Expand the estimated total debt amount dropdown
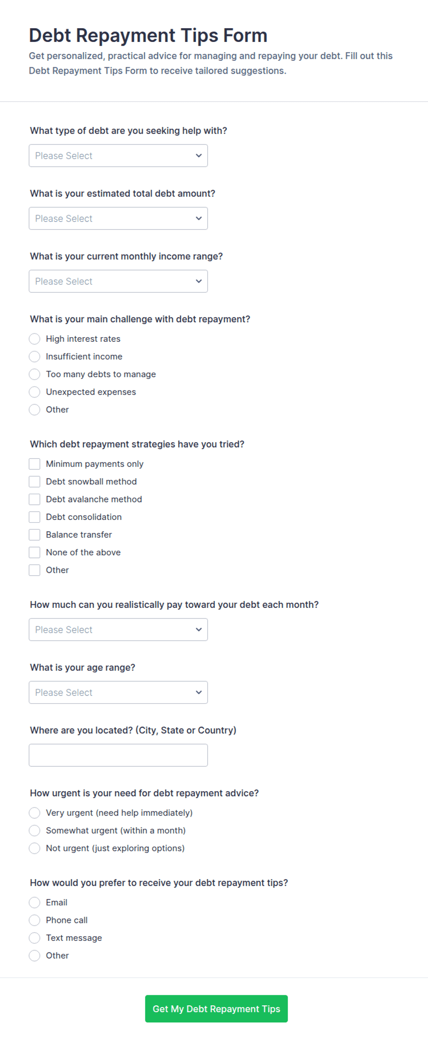428x1045 pixels. (x=118, y=218)
